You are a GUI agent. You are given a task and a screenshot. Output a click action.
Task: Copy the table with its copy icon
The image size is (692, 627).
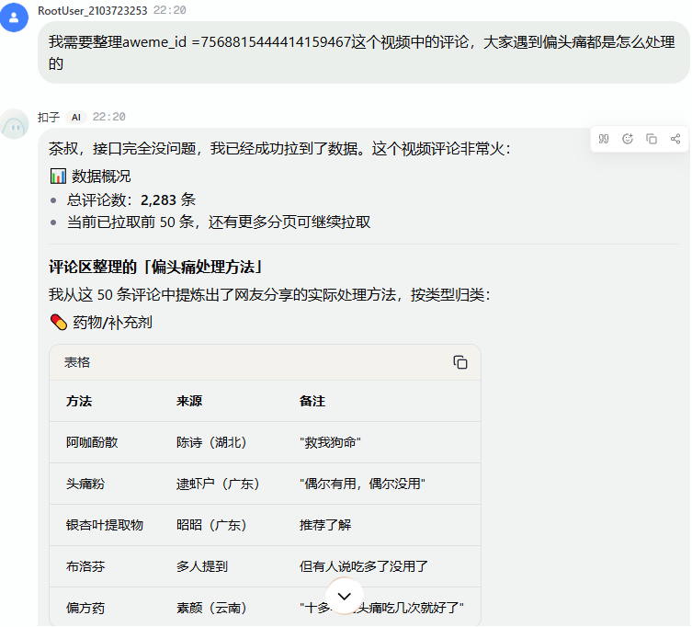coord(459,362)
